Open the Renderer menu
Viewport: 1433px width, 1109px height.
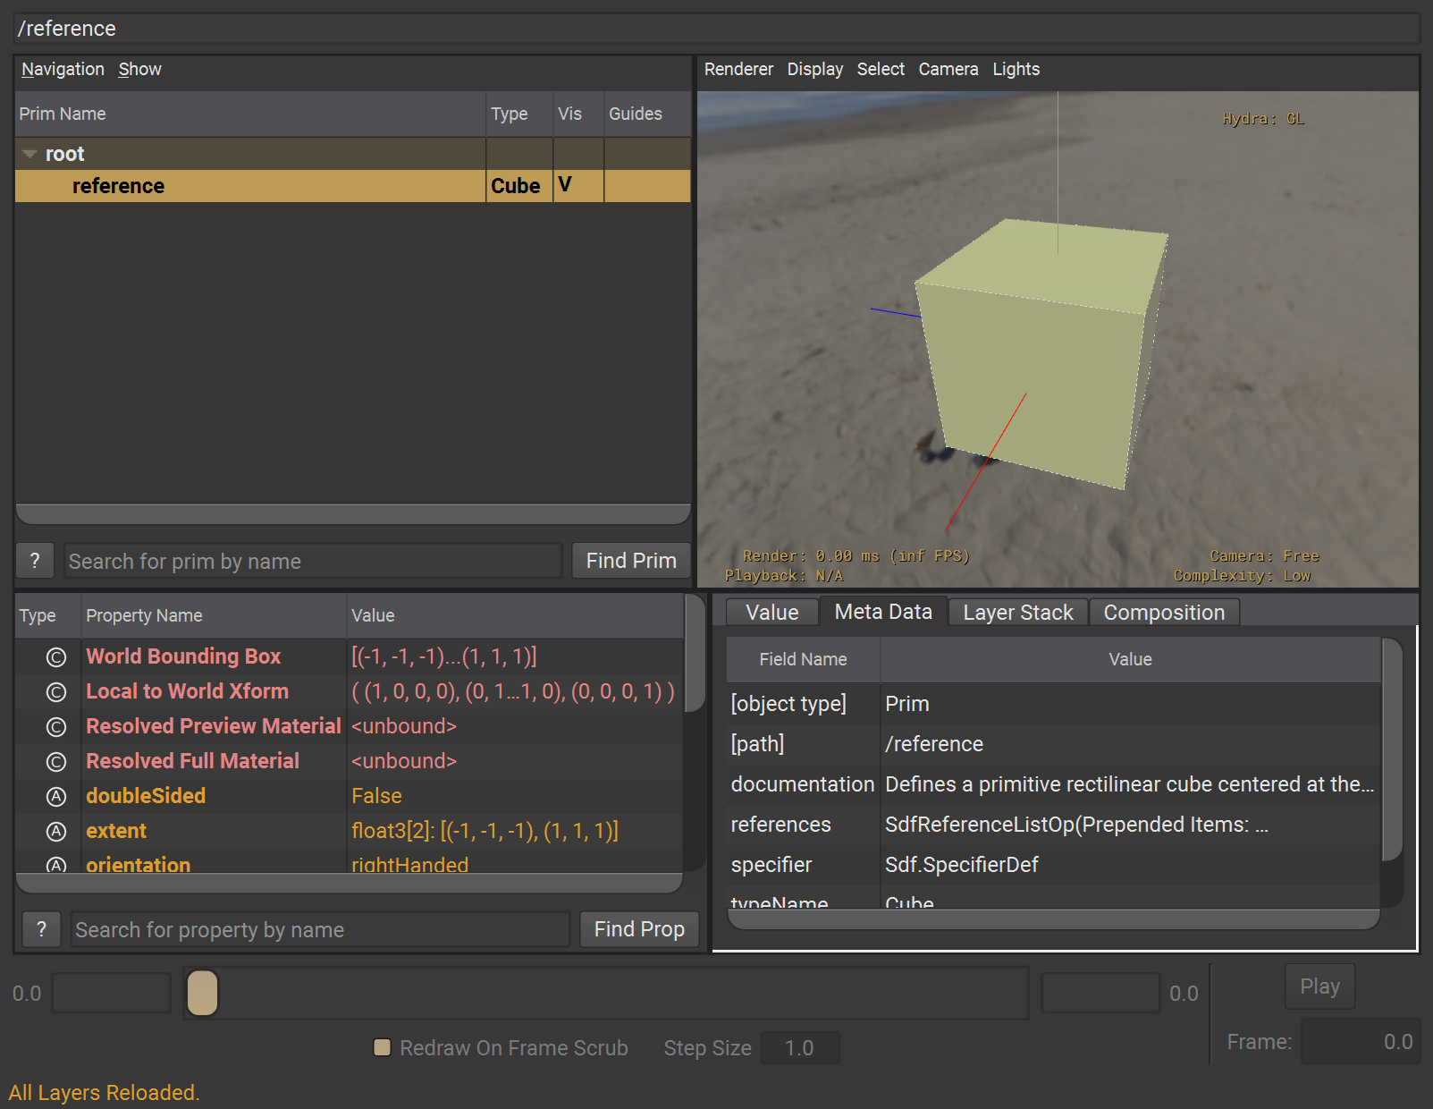[x=738, y=69]
